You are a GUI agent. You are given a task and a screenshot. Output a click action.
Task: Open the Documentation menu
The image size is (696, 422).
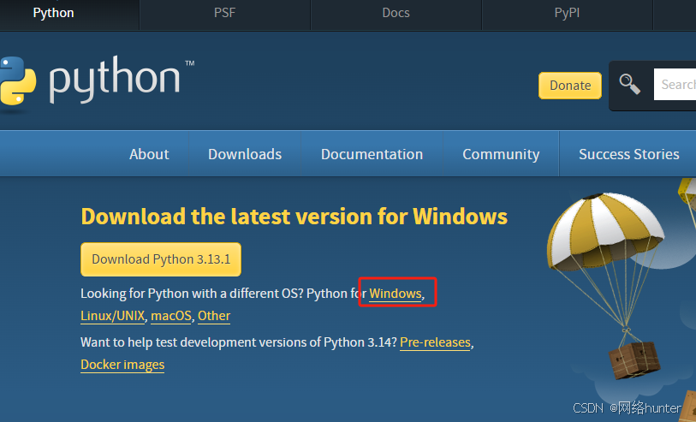372,154
